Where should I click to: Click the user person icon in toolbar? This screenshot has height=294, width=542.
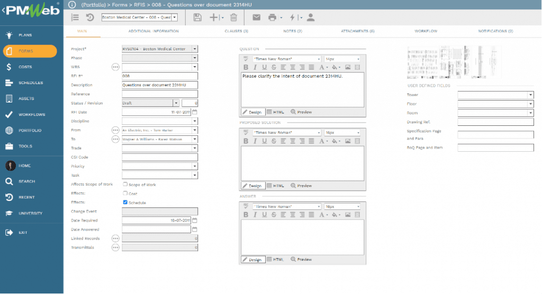310,17
